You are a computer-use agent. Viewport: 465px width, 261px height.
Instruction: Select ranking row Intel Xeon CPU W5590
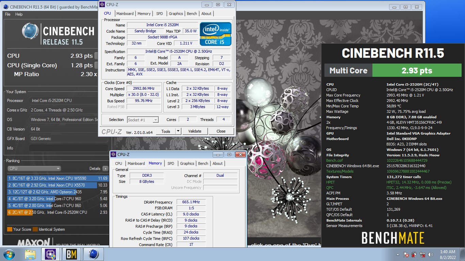pyautogui.click(x=57, y=178)
